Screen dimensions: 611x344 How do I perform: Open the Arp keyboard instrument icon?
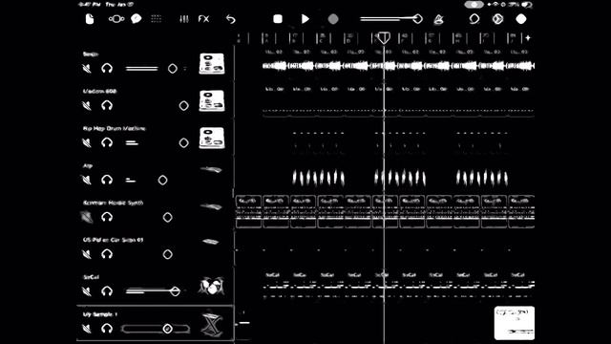point(211,169)
